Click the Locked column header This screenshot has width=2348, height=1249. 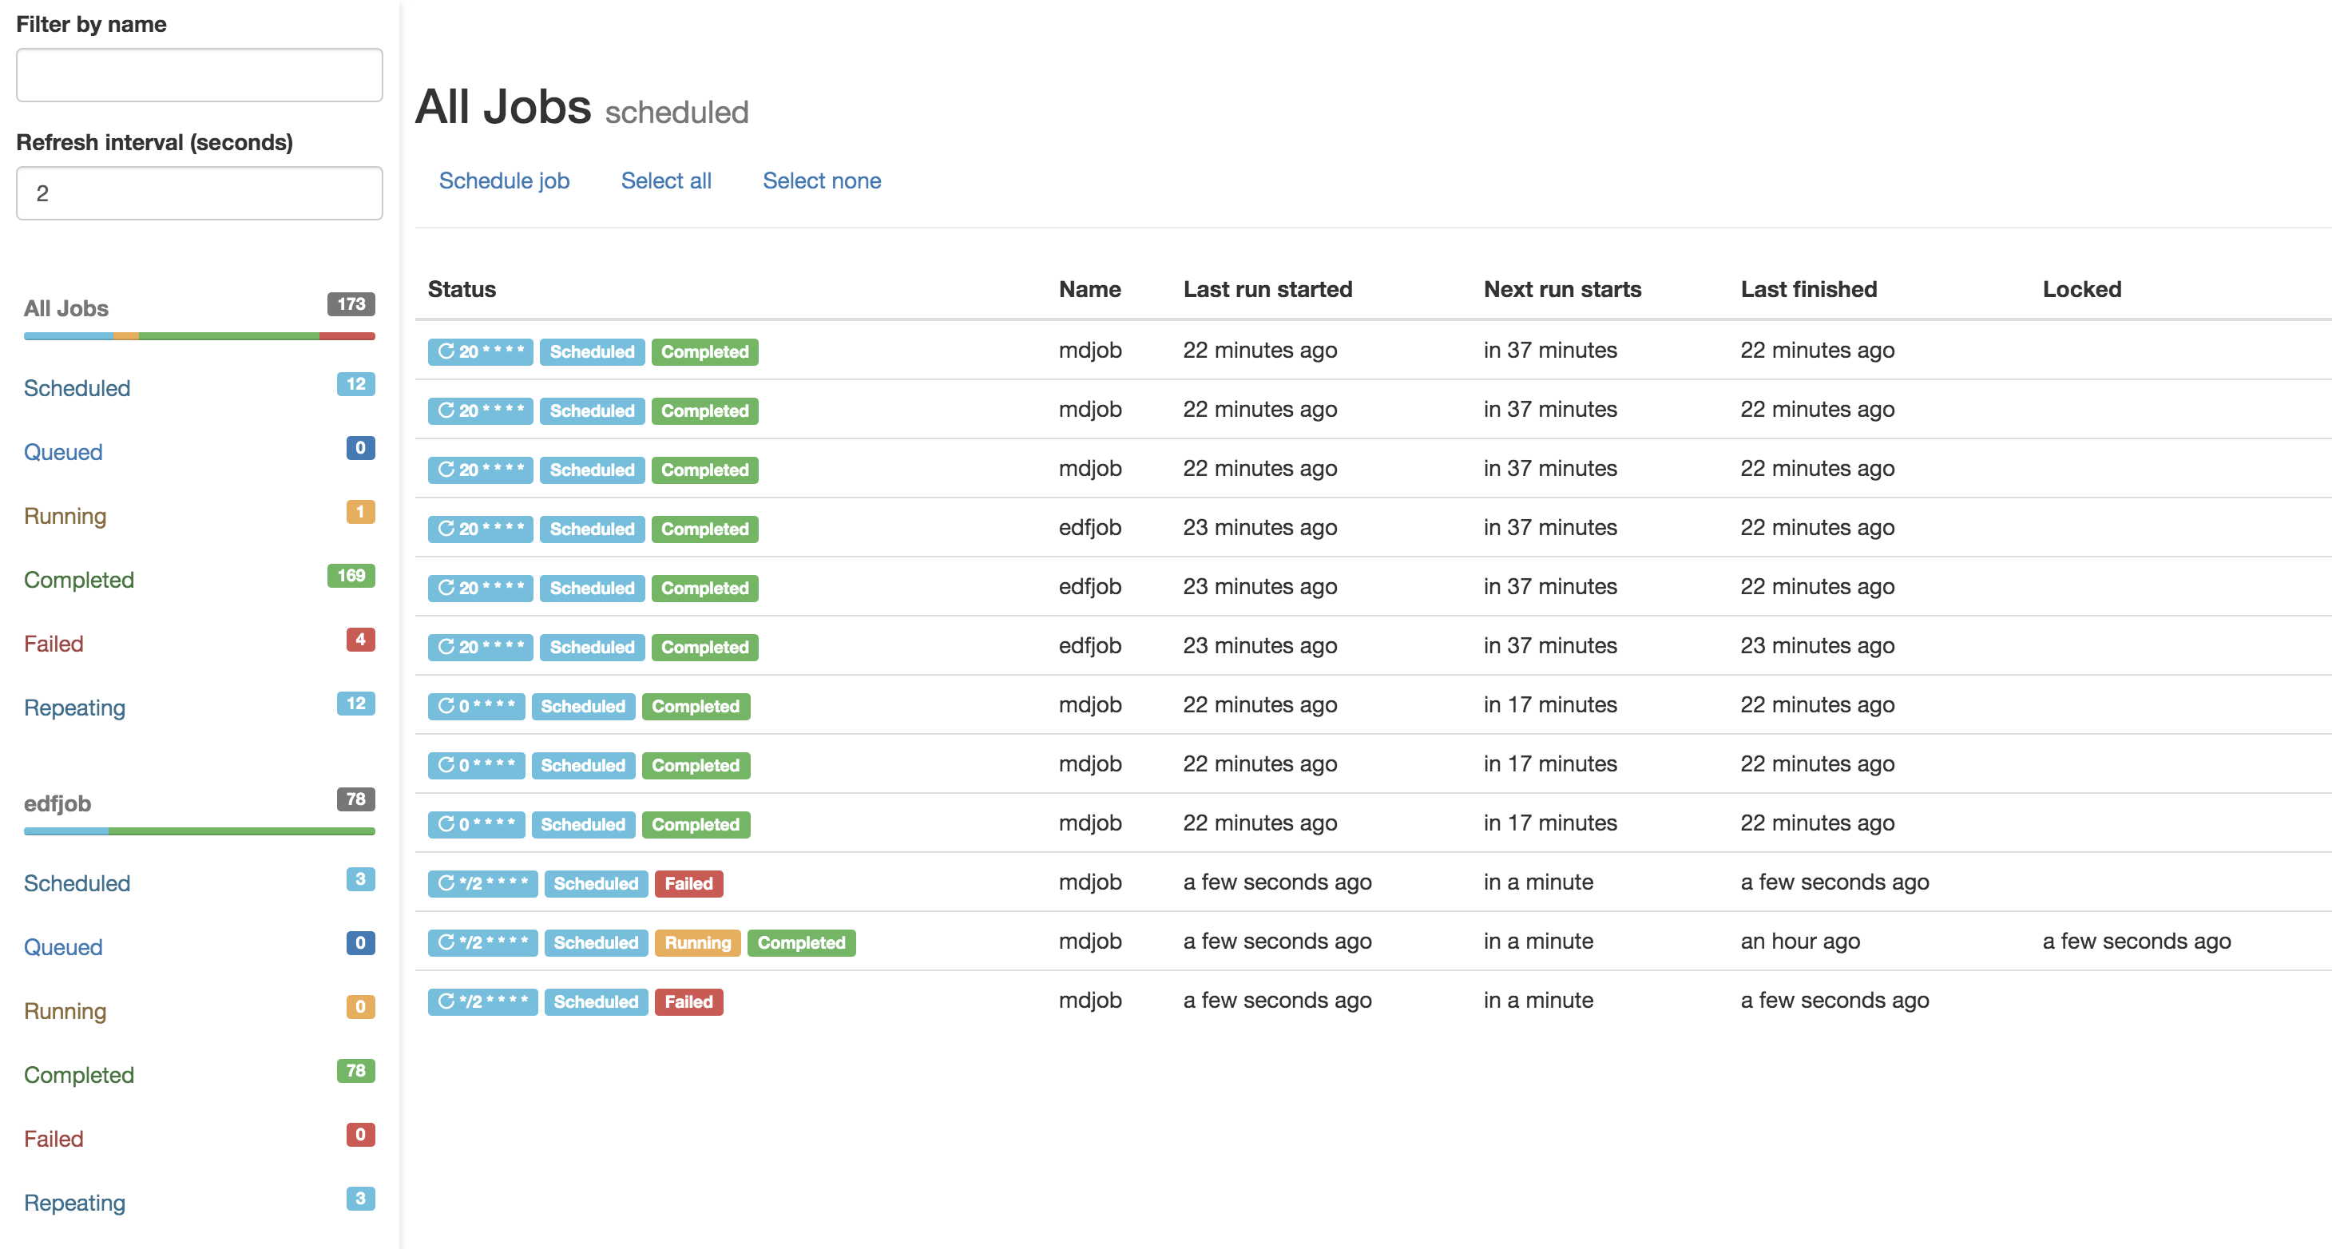click(x=2081, y=290)
